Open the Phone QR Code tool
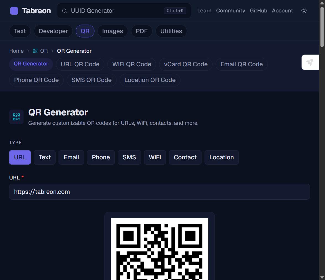Viewport: 325px width, 280px height. pyautogui.click(x=36, y=80)
